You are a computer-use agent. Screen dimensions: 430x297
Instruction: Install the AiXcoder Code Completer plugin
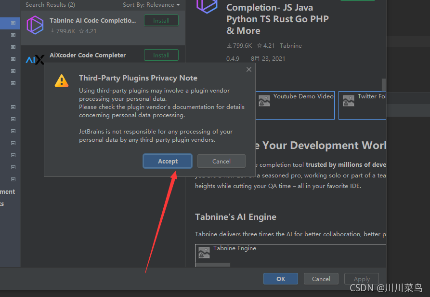161,55
